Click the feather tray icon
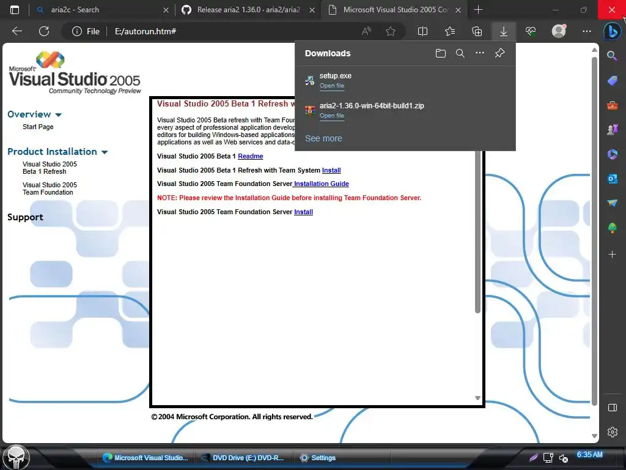This screenshot has width=626, height=470. (533, 458)
